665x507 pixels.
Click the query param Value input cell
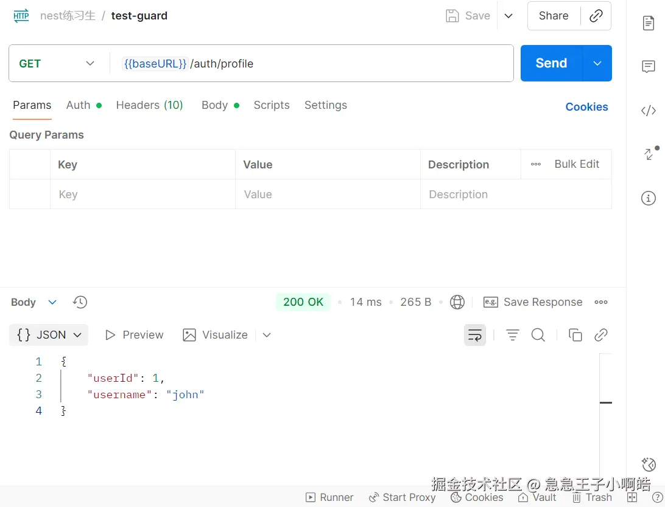(328, 195)
